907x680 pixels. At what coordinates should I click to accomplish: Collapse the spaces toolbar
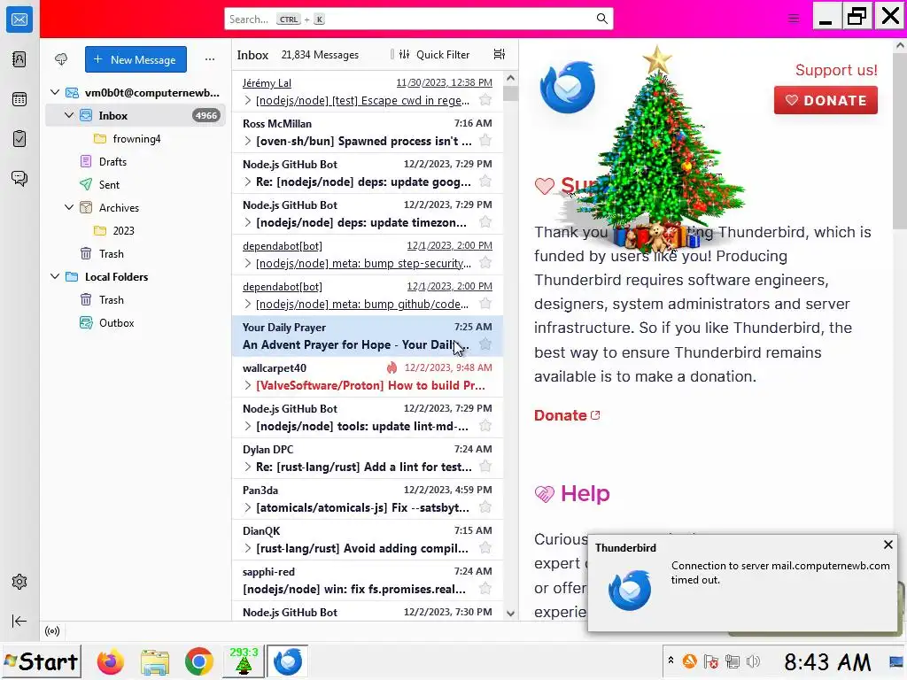tap(19, 621)
